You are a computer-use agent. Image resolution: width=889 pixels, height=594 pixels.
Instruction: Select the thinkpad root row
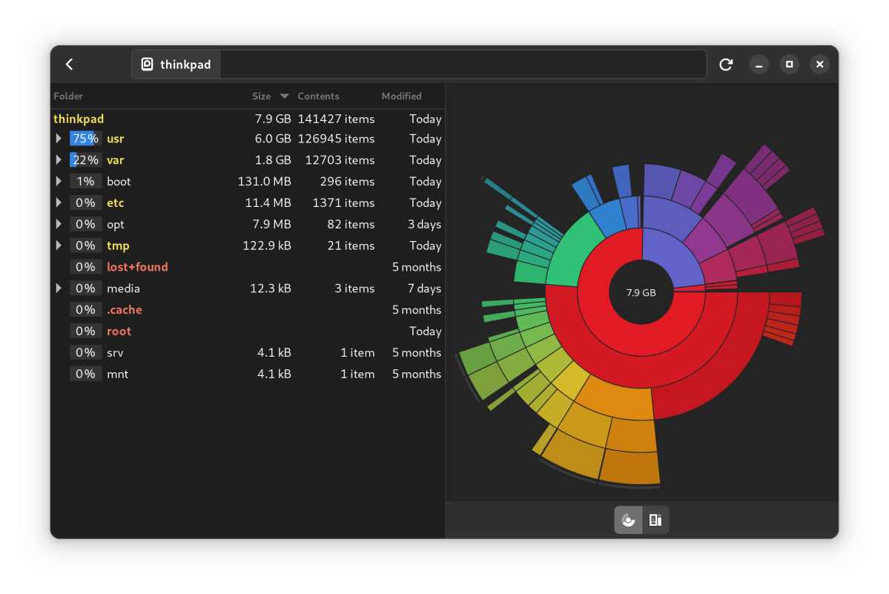click(x=247, y=119)
